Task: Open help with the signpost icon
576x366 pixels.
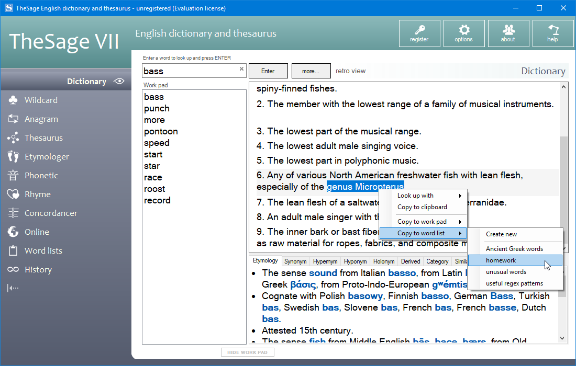Action: tap(553, 29)
